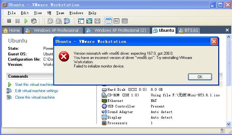Viewport: 232px width, 135px height.
Task: Click the Display monitor icon
Action: click(x=104, y=117)
